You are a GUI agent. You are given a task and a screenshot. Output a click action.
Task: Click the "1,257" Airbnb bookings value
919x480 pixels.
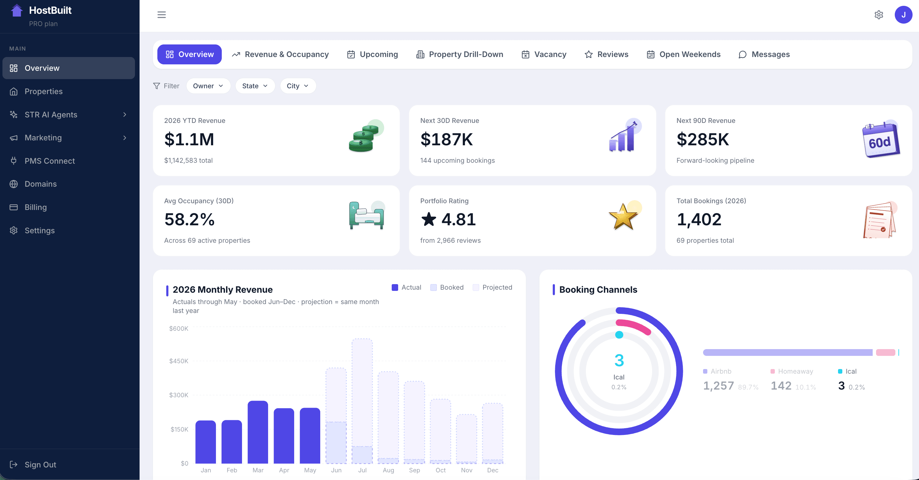coord(718,386)
